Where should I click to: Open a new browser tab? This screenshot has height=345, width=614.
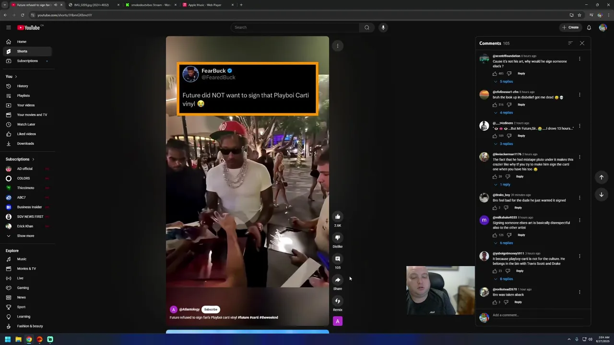241,5
